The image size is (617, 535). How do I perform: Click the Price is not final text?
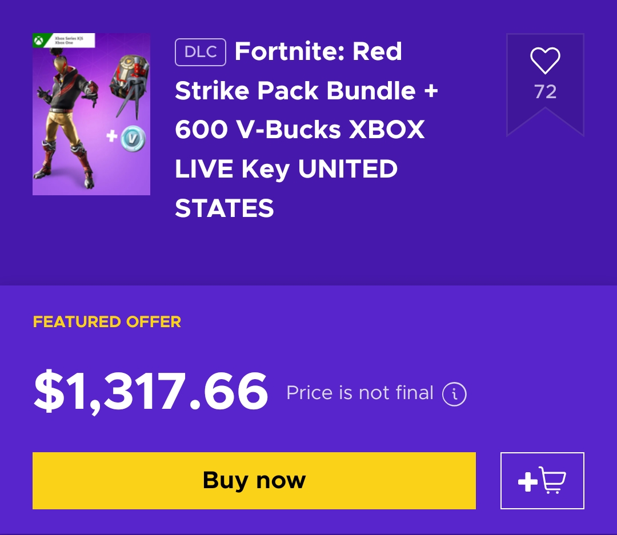360,393
